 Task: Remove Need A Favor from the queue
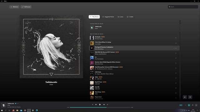[x=176, y=83]
